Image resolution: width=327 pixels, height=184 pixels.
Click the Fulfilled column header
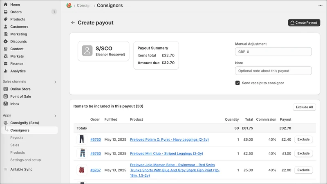[111, 119]
